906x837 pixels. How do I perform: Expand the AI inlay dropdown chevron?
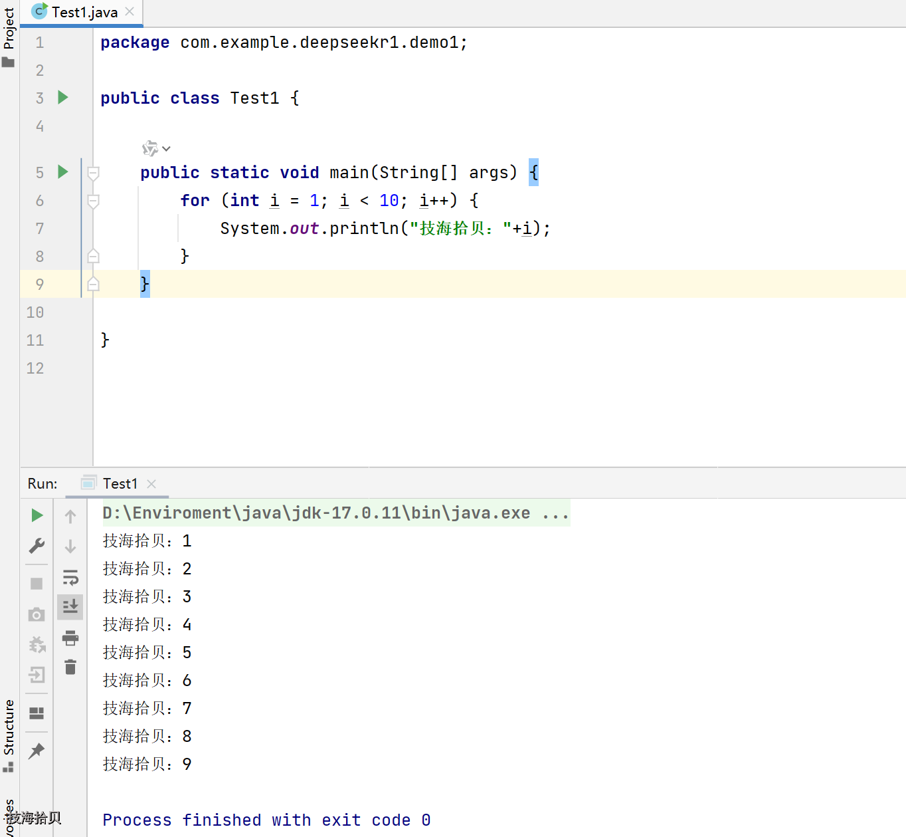coord(167,149)
